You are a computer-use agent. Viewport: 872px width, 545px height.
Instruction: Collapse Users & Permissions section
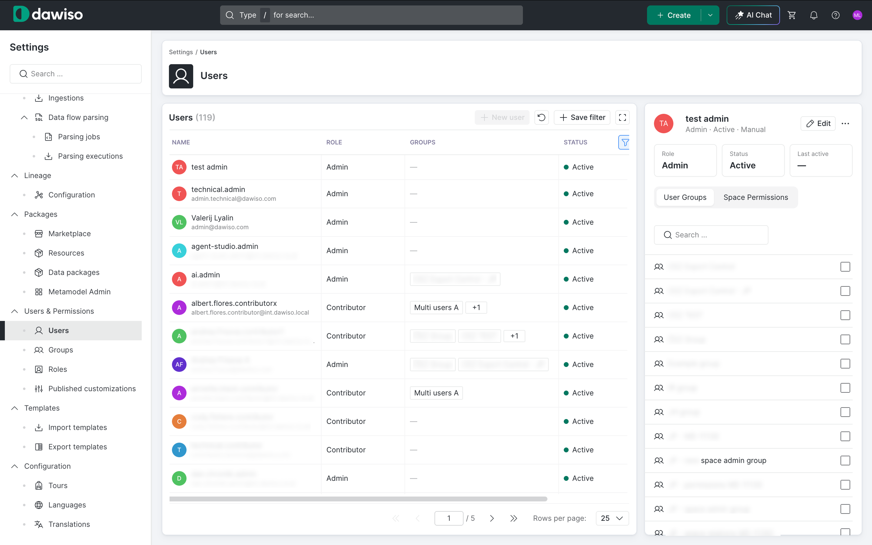[15, 311]
